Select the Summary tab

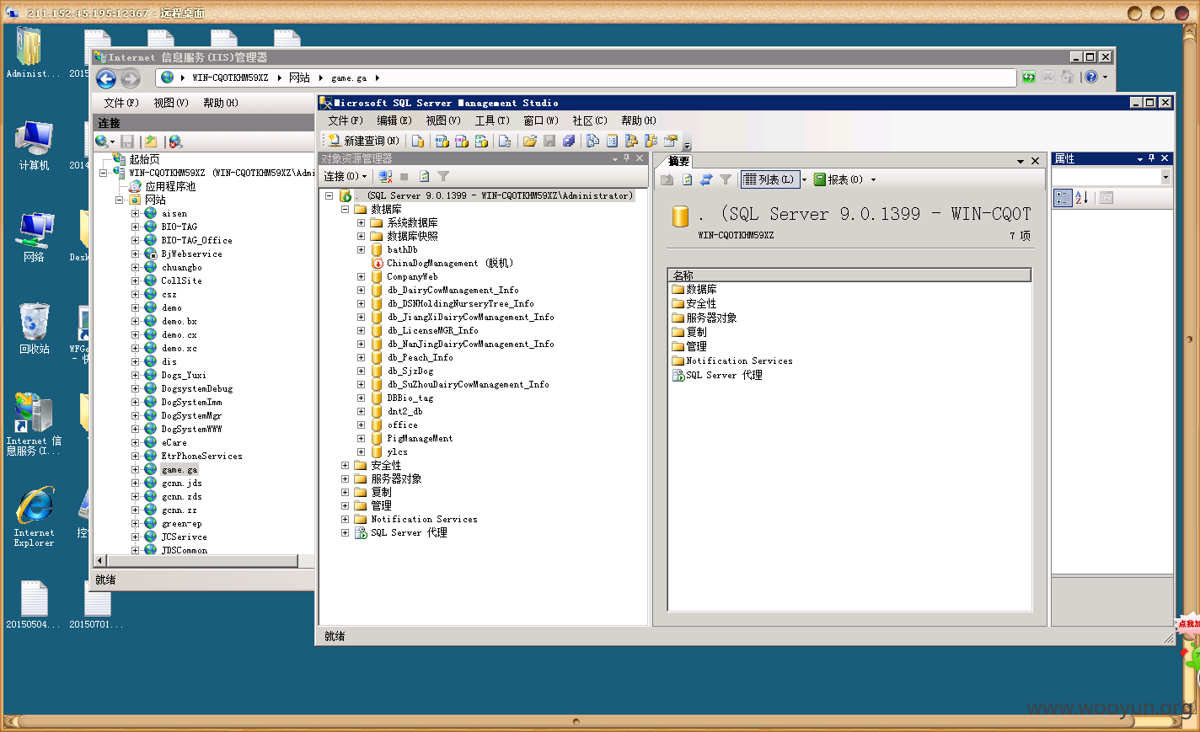pos(678,161)
